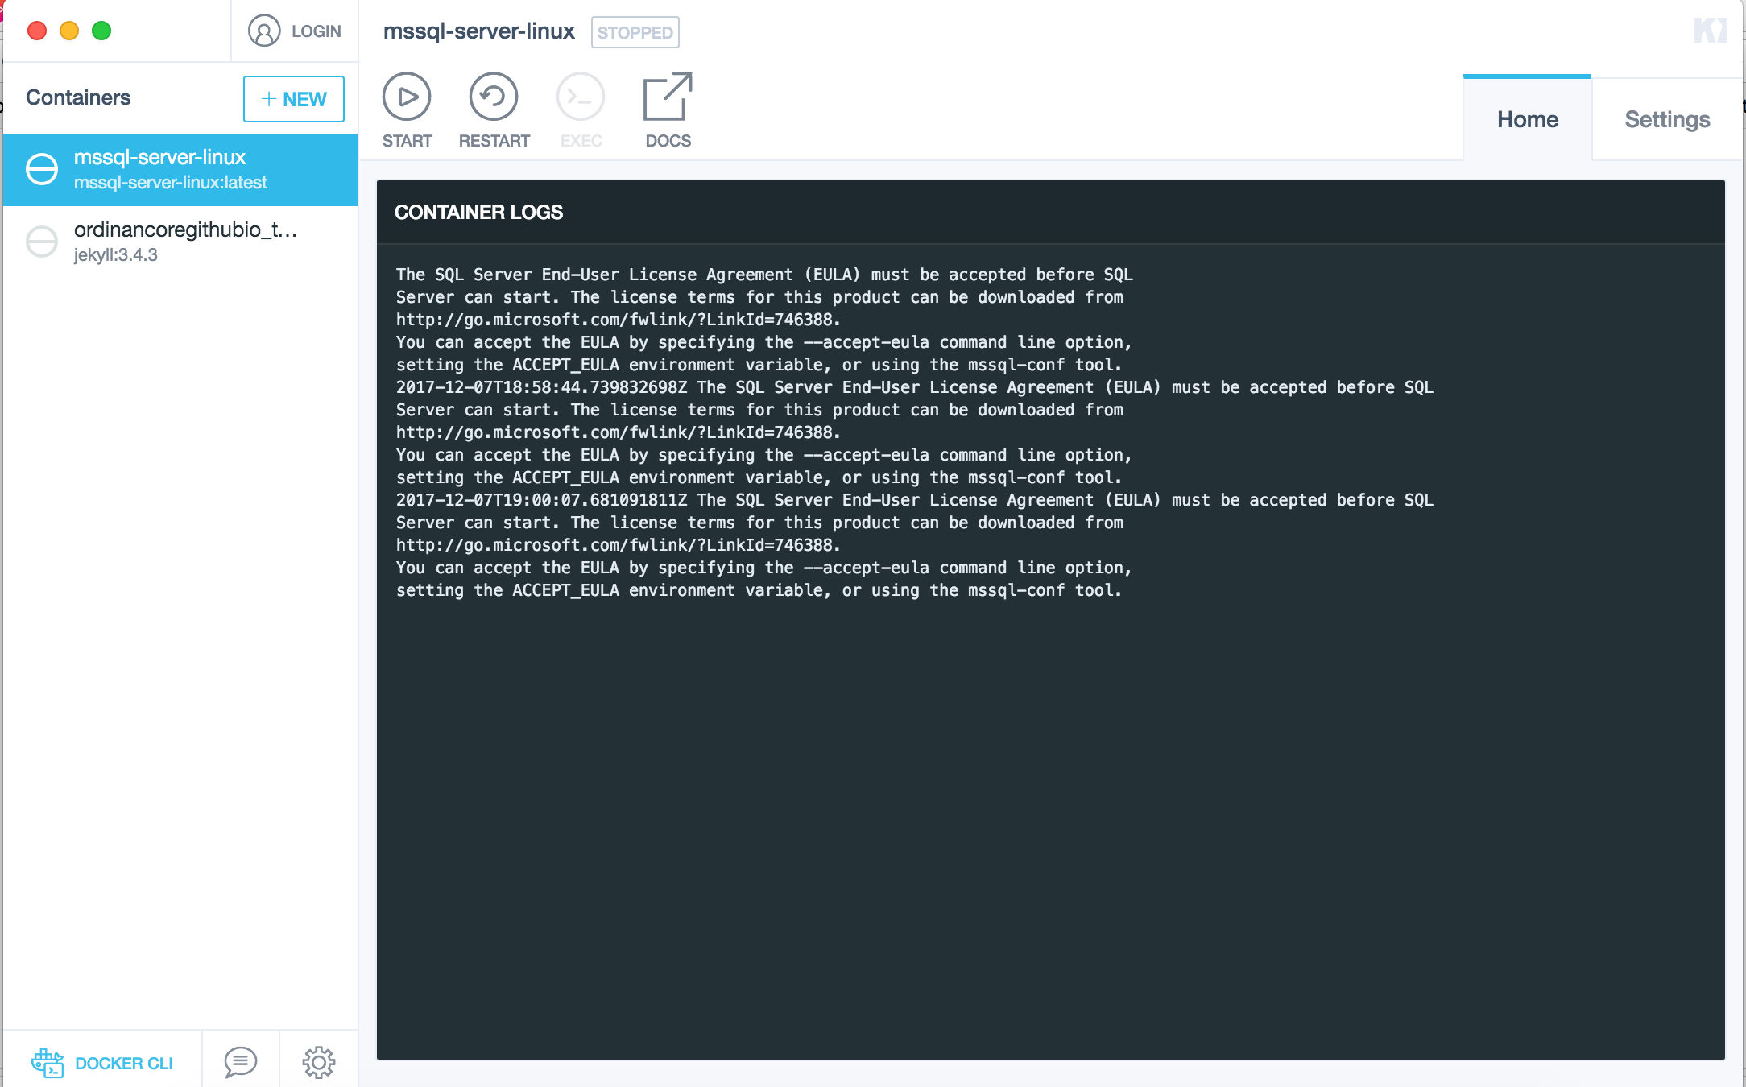1746x1087 pixels.
Task: Click the Kitematic logo in top right
Action: click(1710, 31)
